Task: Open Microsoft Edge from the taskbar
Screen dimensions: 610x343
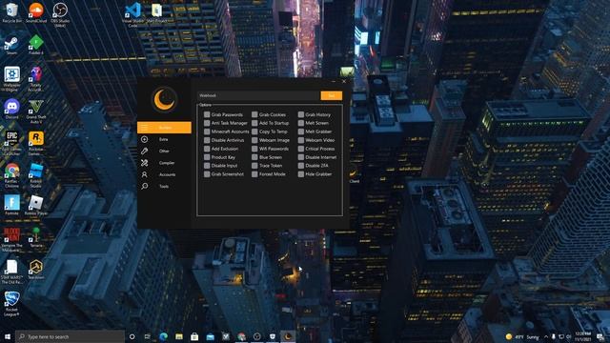Action: click(163, 336)
